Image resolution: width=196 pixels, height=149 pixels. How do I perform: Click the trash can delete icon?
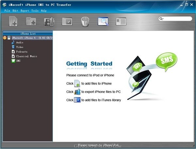85,21
